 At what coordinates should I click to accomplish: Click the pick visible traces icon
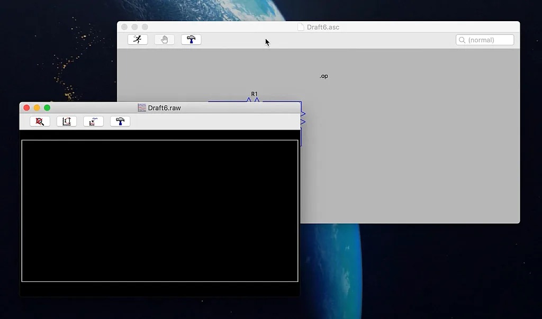tap(93, 122)
